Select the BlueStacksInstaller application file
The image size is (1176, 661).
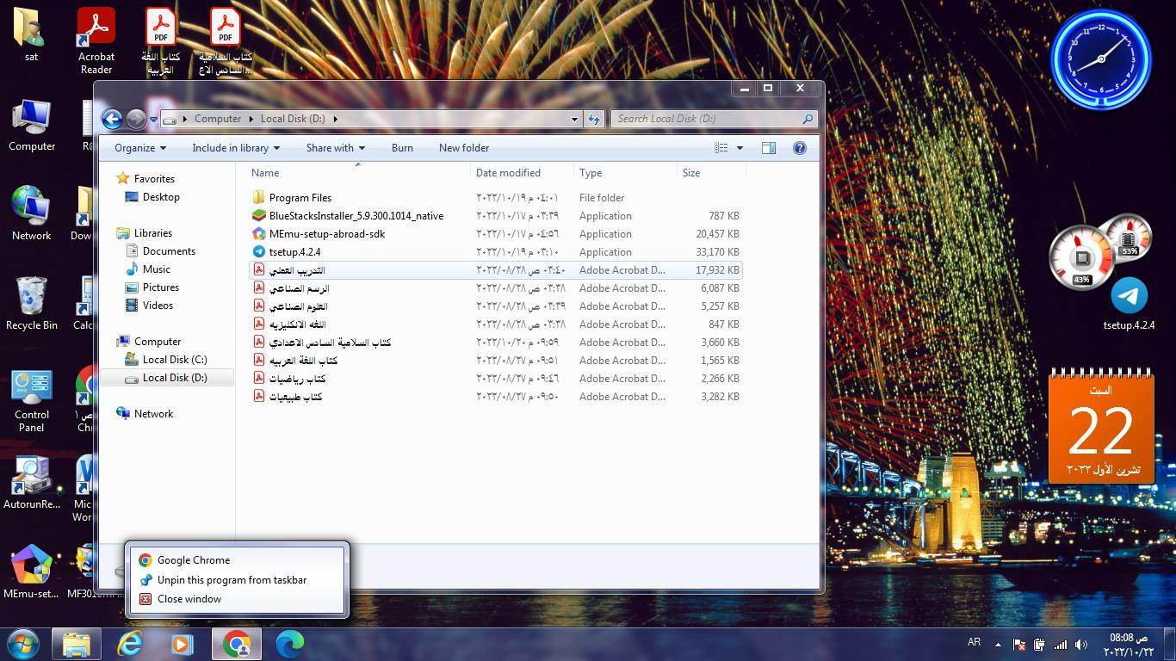point(356,216)
